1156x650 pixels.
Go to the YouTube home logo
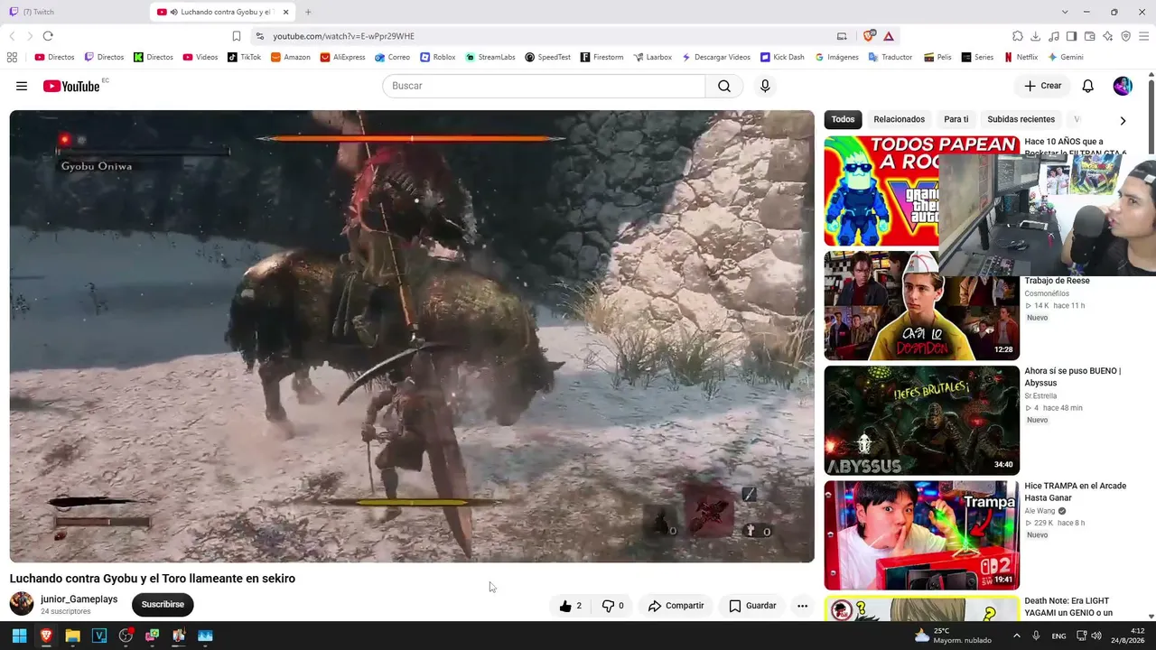click(71, 86)
